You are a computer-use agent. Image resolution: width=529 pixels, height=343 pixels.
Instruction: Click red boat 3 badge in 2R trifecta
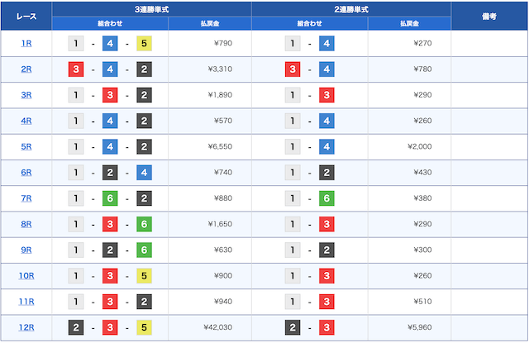pyautogui.click(x=76, y=69)
